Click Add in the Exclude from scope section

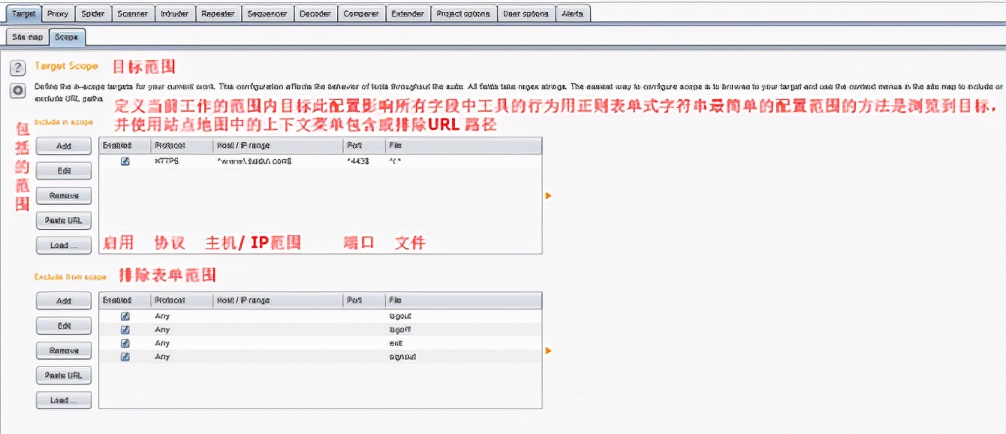coord(64,300)
